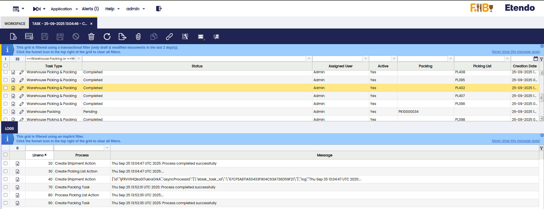Click top "Never show this message again" link

[x=516, y=52]
